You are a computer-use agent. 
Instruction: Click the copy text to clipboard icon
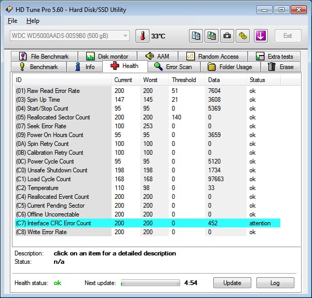196,36
